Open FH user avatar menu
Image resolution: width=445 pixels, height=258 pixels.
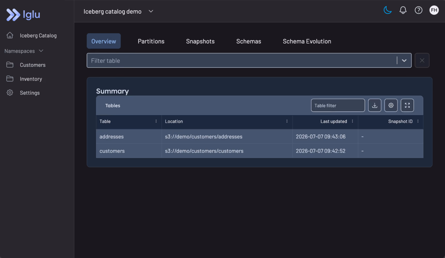point(434,10)
